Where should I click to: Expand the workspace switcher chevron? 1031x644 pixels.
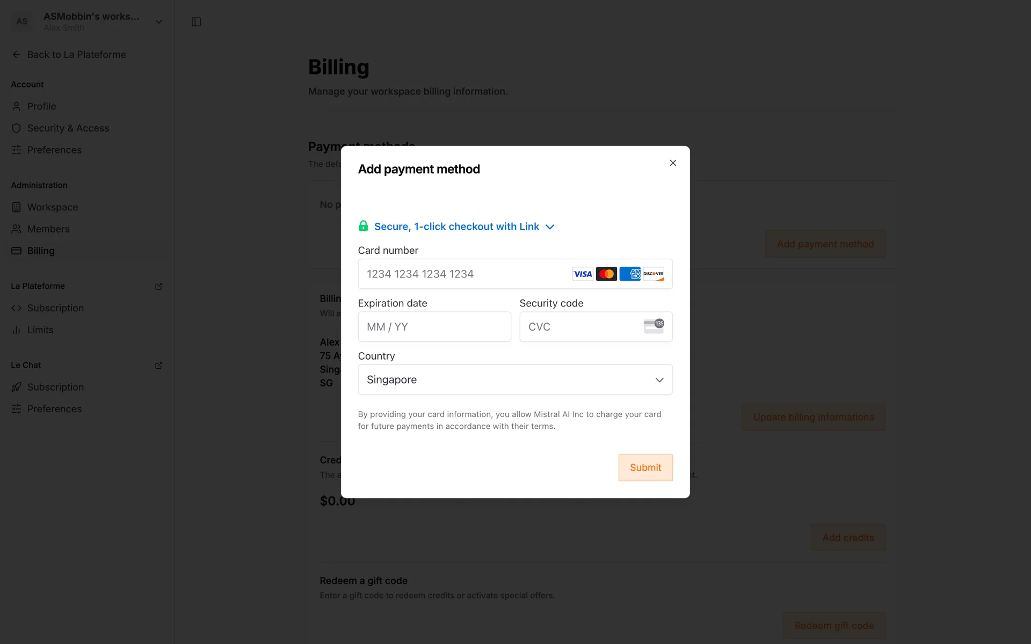pos(159,22)
